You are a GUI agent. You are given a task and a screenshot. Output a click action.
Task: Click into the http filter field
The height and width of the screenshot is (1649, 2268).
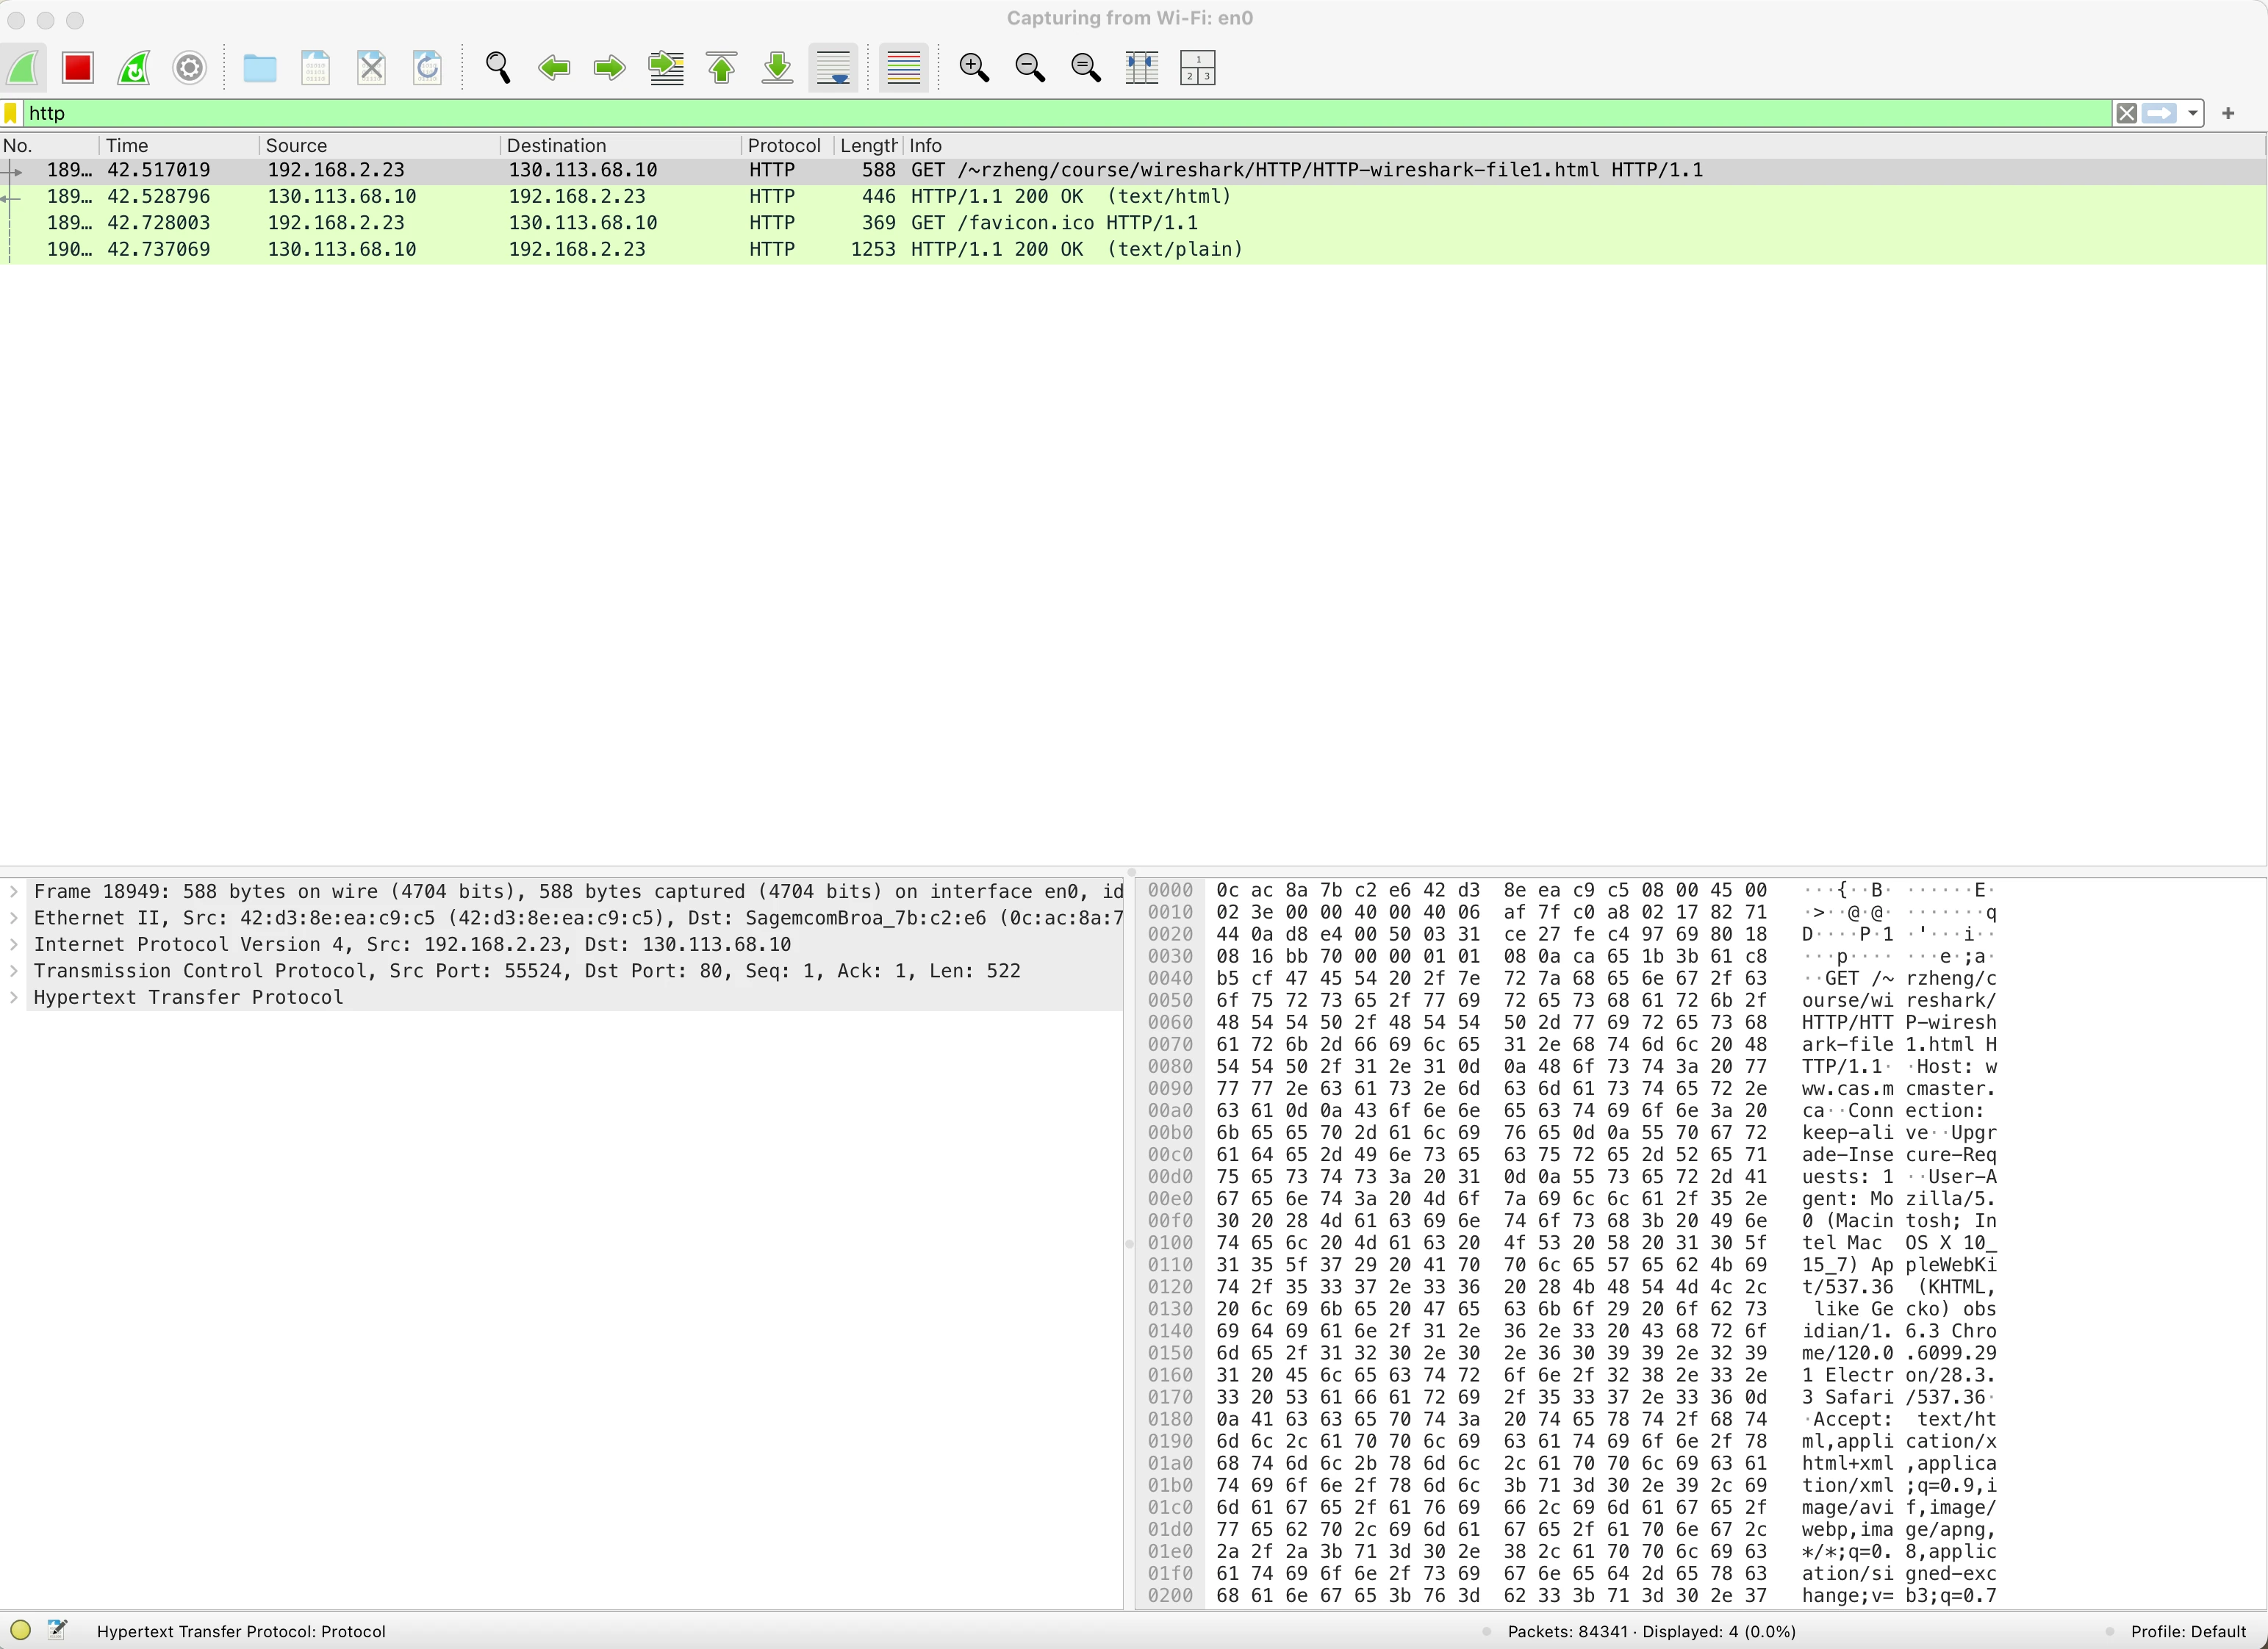(x=1067, y=113)
